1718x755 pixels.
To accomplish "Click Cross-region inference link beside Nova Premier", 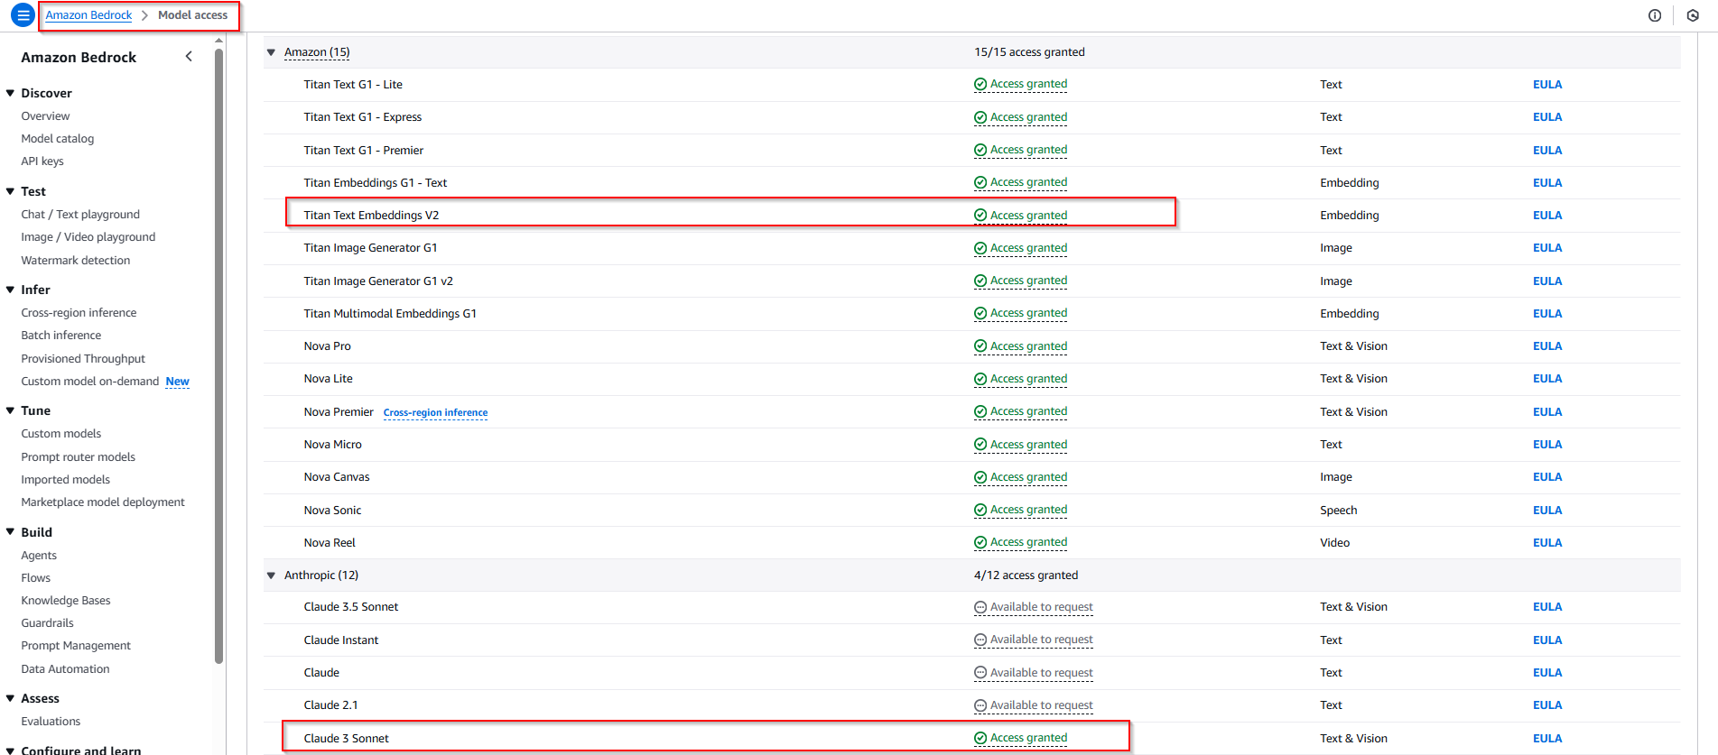I will [435, 413].
